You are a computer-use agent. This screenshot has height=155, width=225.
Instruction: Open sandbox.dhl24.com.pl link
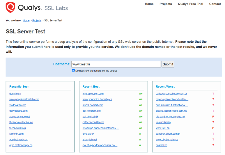pyautogui.click(x=168, y=134)
